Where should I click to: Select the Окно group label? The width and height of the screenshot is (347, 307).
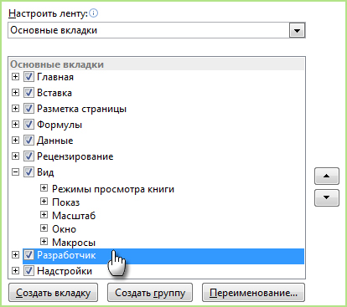coord(65,229)
